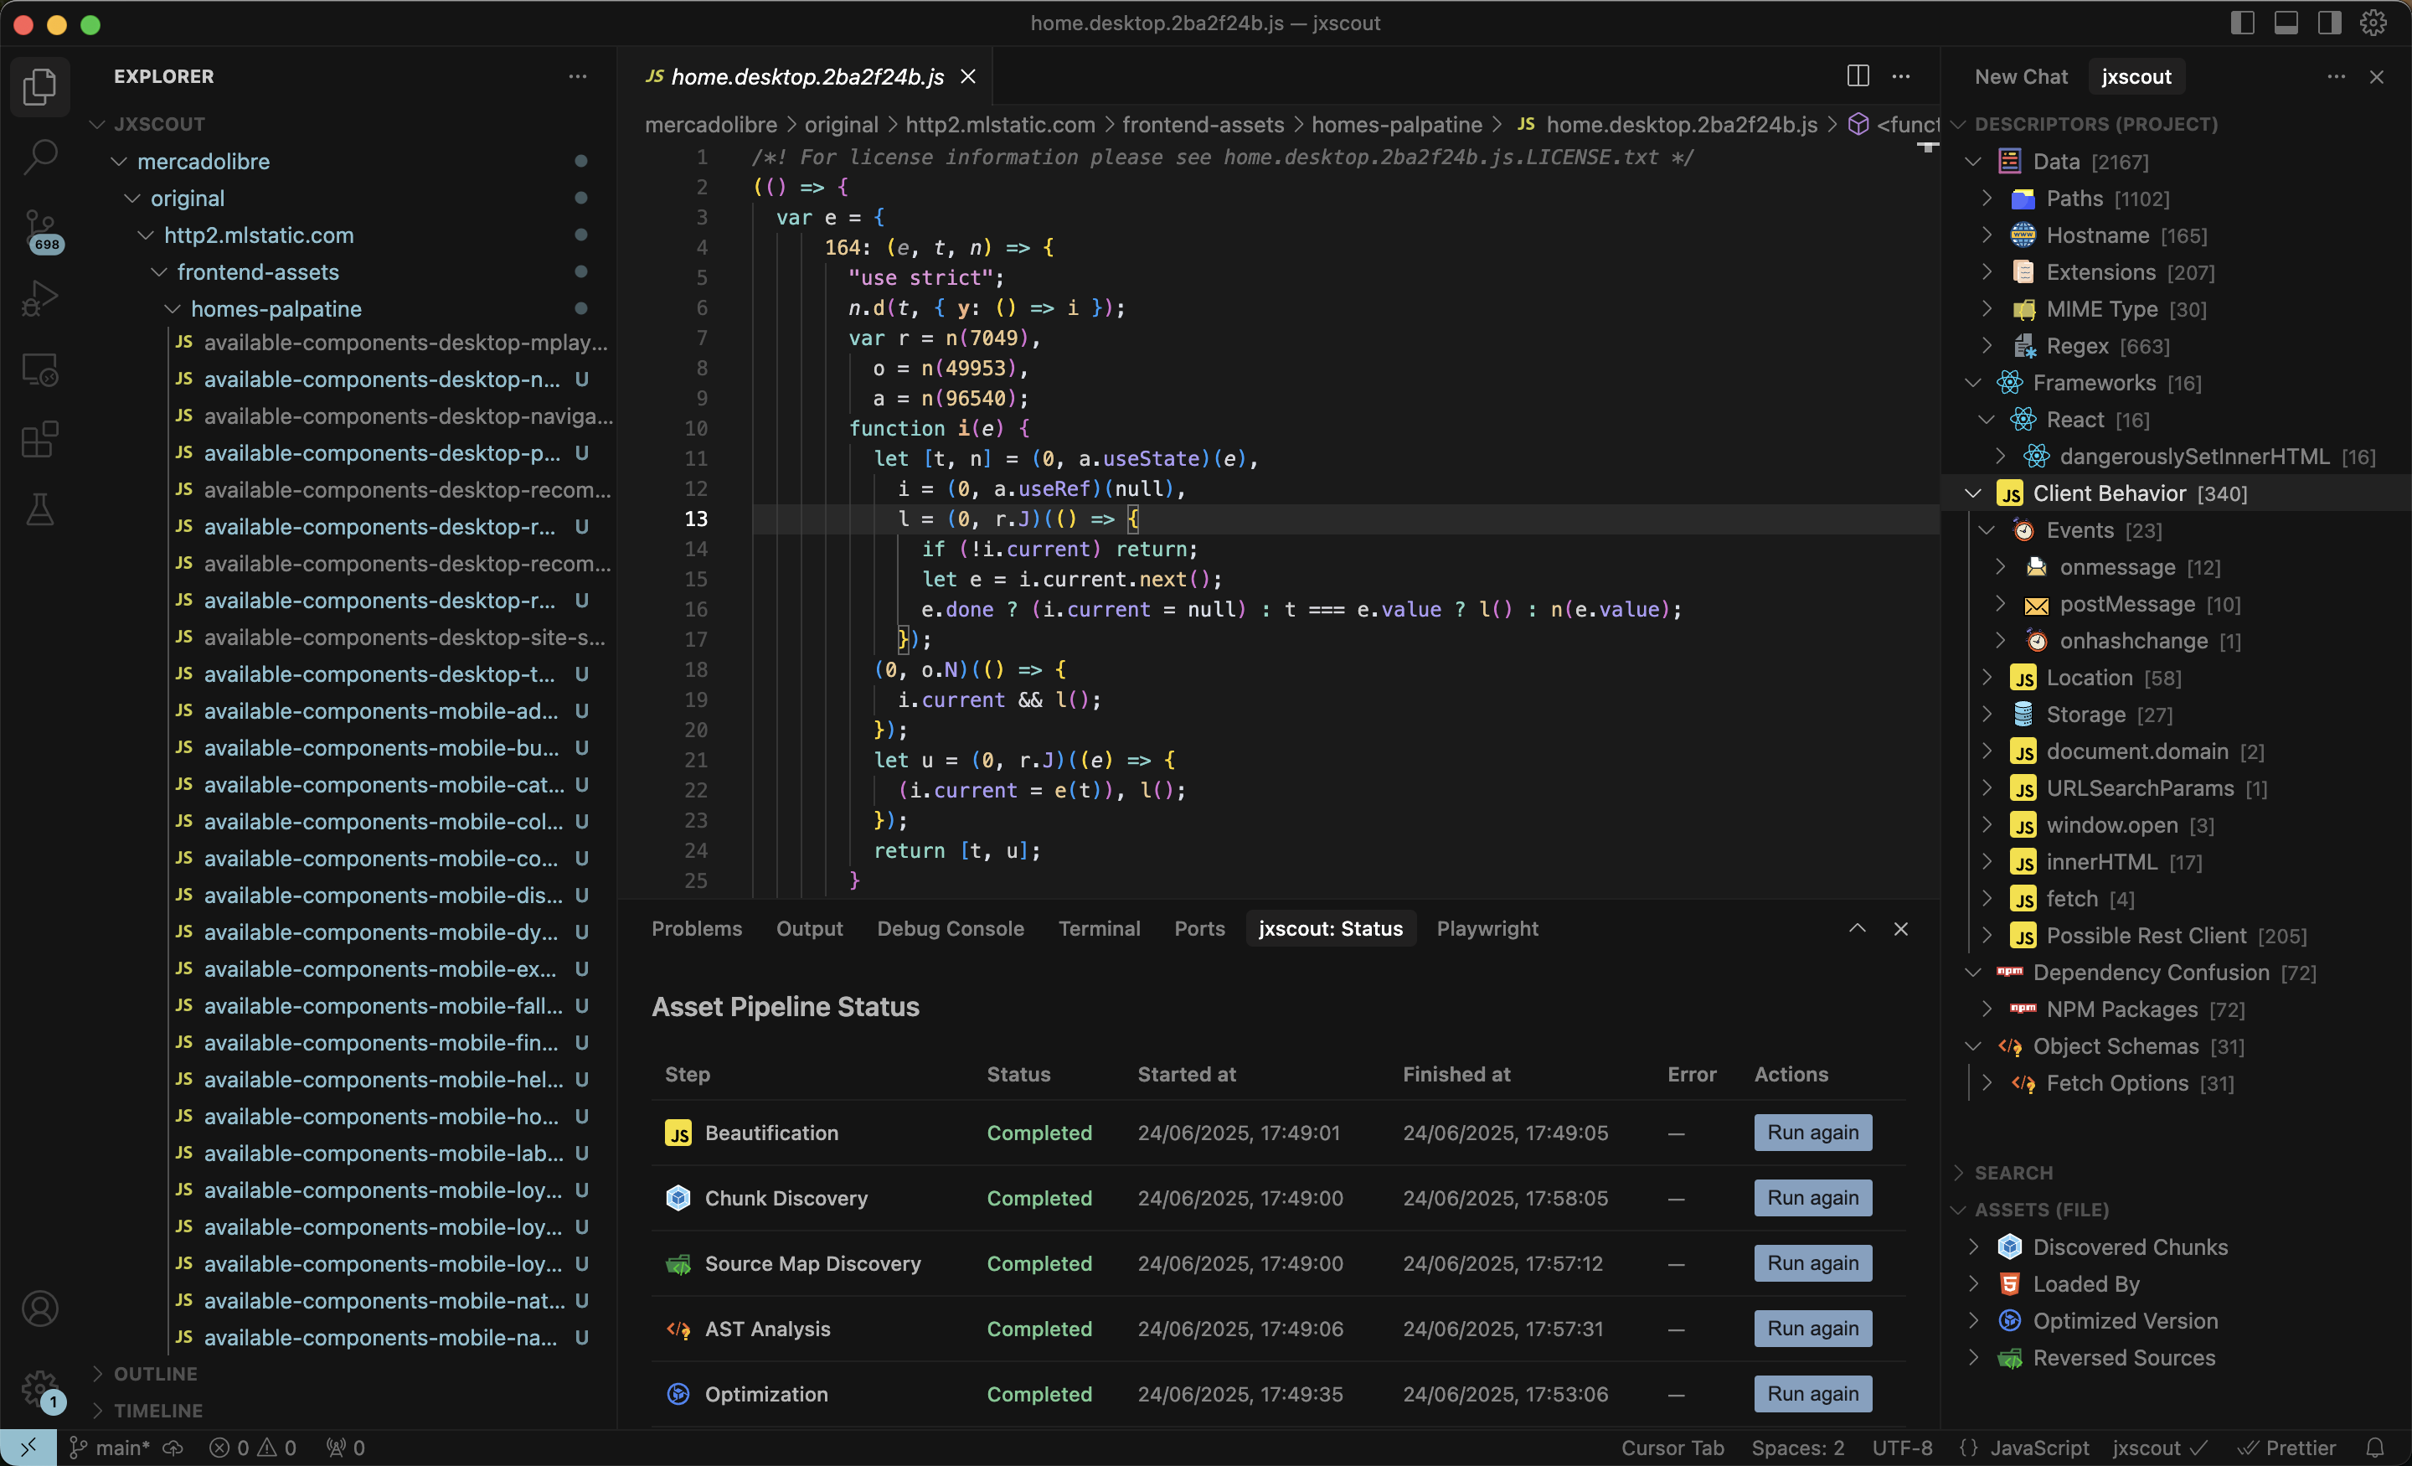Viewport: 2412px width, 1466px height.
Task: Toggle secondary sidebar in title bar
Action: tap(2330, 23)
